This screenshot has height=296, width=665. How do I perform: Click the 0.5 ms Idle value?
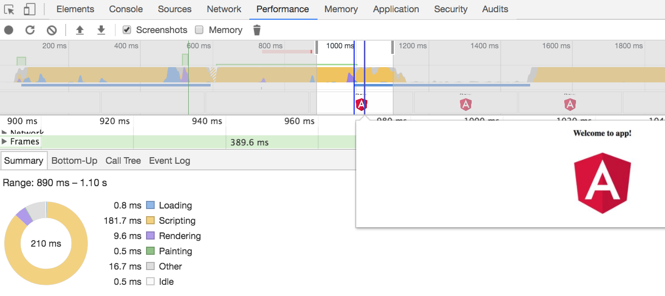click(x=128, y=282)
